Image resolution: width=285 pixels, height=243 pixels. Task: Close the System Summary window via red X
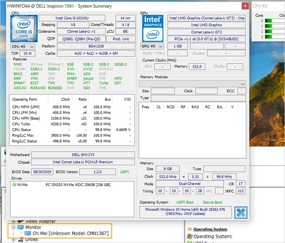click(x=245, y=6)
